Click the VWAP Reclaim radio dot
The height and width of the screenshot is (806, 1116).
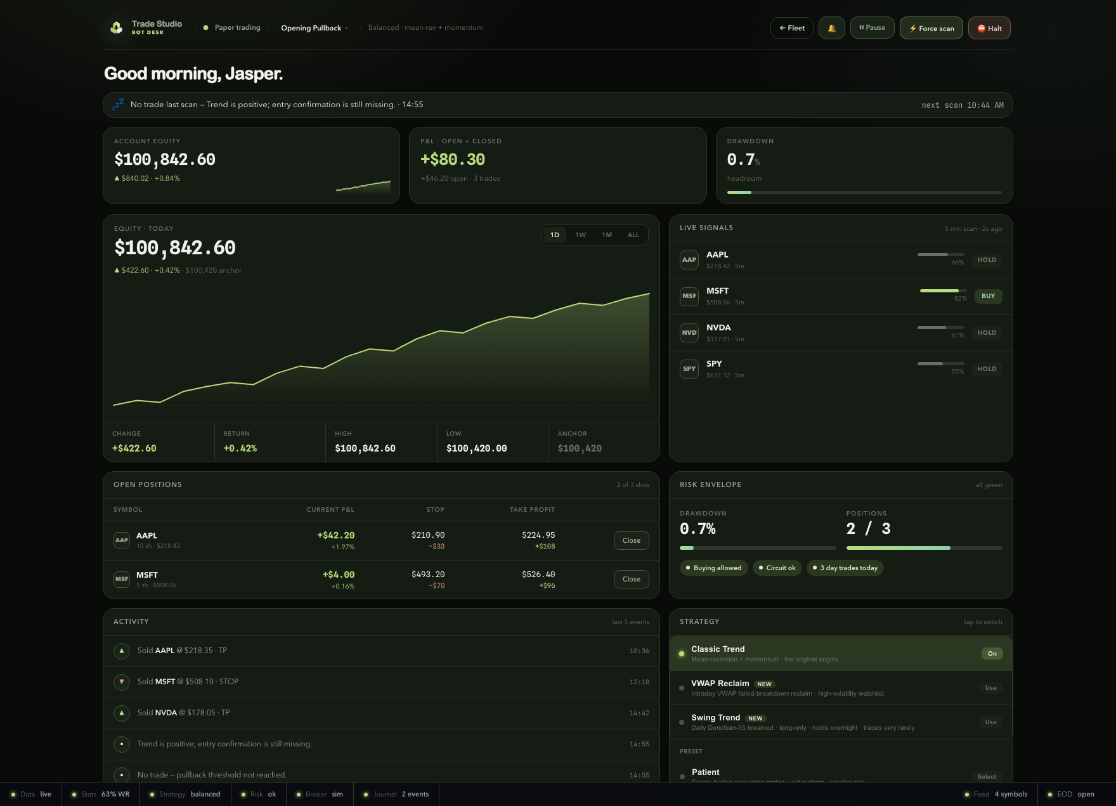pyautogui.click(x=682, y=688)
